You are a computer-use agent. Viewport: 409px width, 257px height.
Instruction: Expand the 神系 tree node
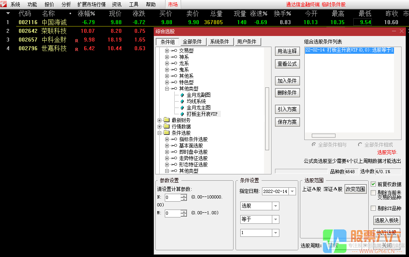tap(167, 57)
